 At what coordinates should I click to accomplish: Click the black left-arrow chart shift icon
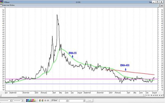(159, 95)
